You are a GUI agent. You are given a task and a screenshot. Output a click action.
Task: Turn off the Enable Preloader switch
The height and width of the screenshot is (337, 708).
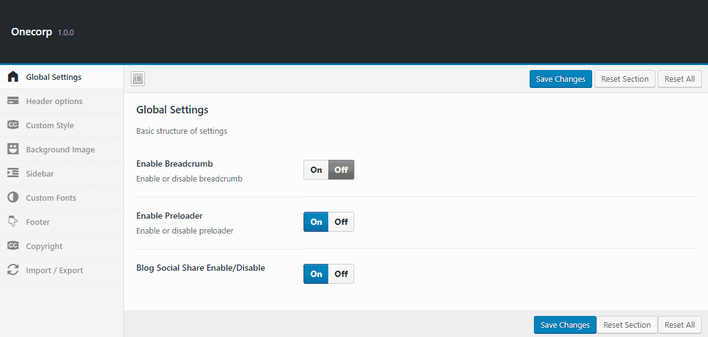341,222
